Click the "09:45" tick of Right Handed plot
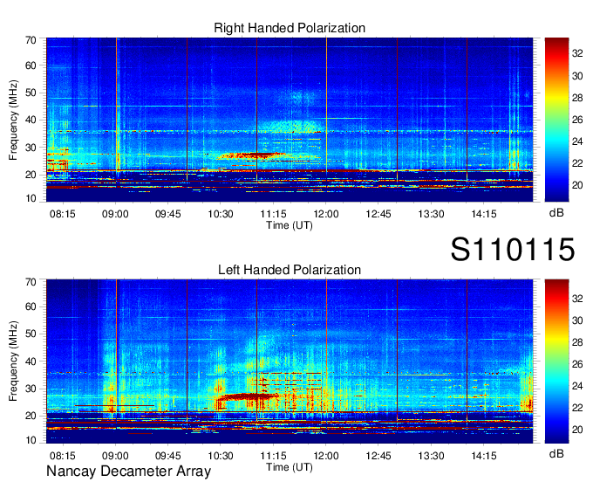 pyautogui.click(x=168, y=214)
